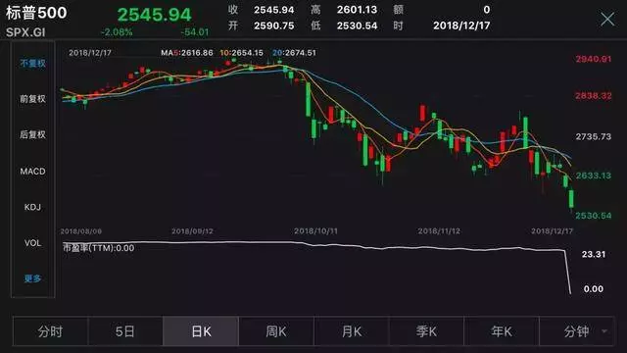Show the VOL volume indicator

point(32,243)
